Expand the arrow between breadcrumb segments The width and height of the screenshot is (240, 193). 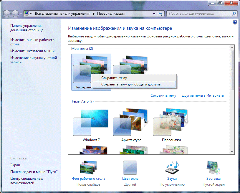[x=94, y=14]
